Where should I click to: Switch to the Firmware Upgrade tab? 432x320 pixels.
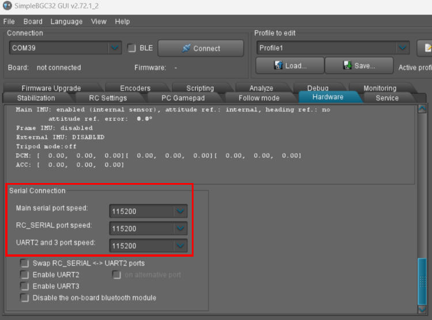pyautogui.click(x=51, y=88)
